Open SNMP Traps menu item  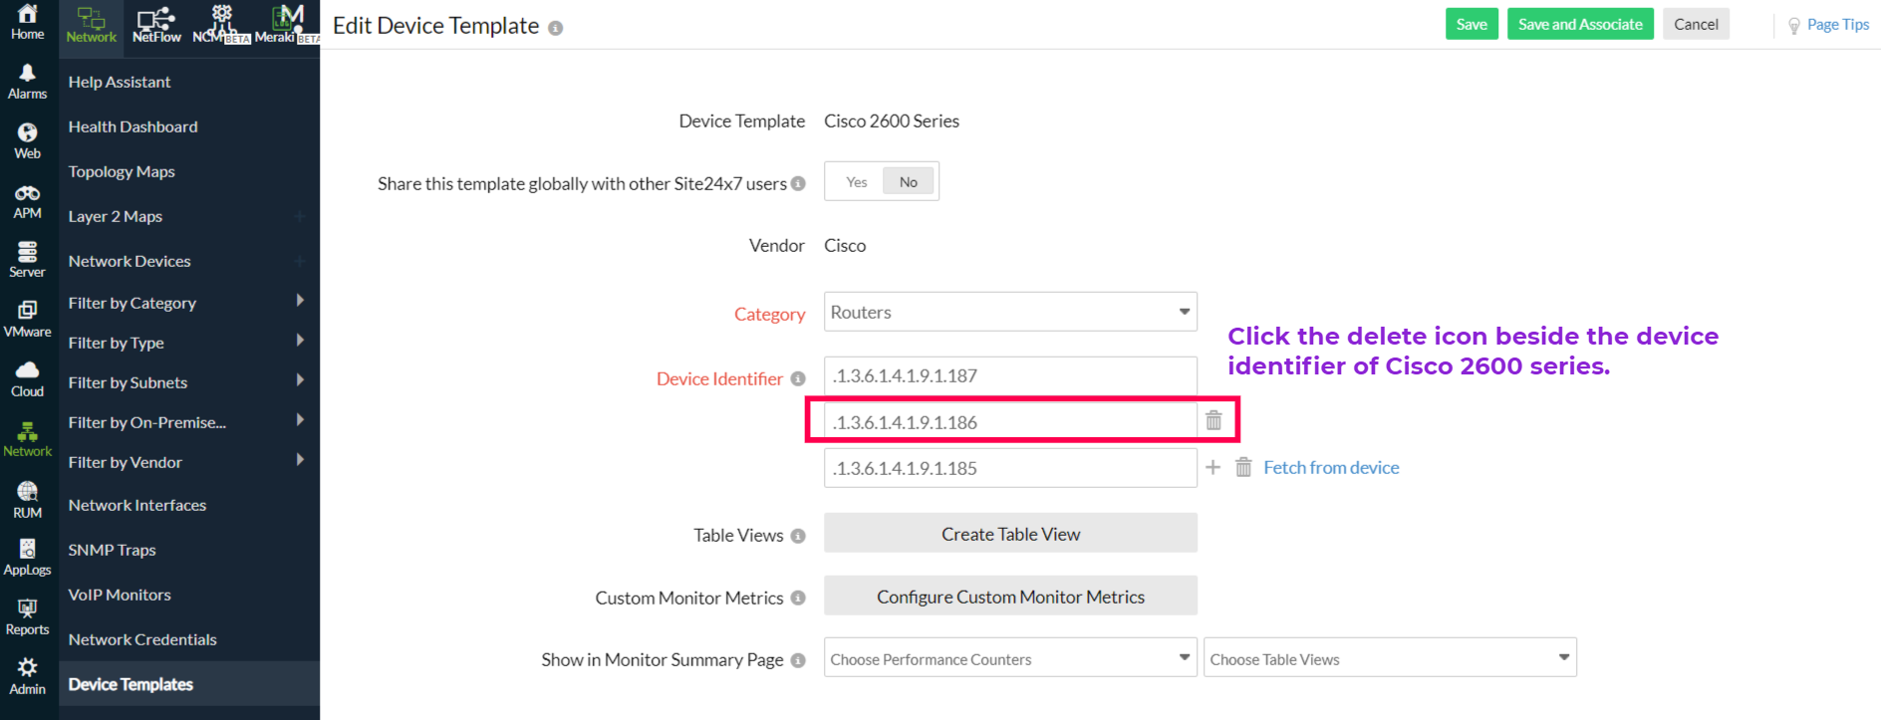point(113,550)
